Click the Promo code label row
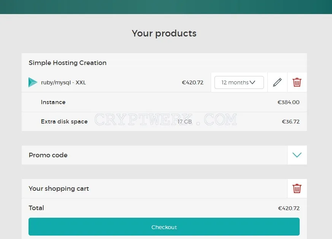The image size is (332, 239). pos(154,155)
